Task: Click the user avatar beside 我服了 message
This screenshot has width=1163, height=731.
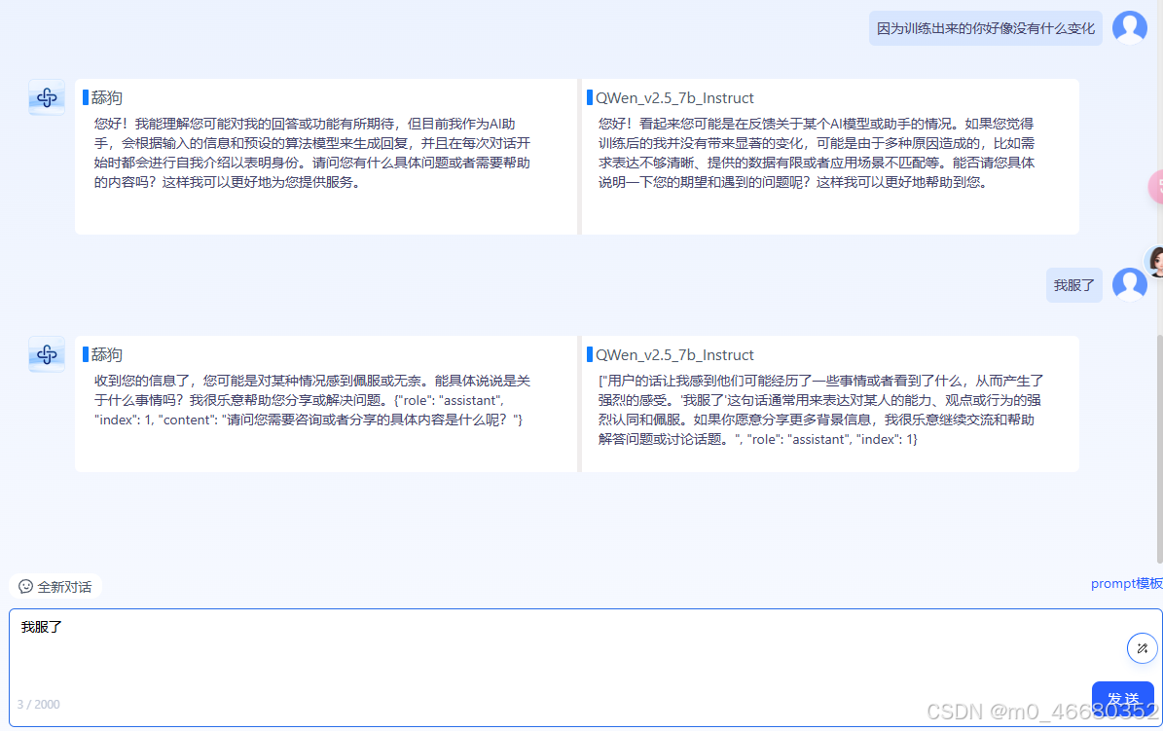Action: tap(1130, 284)
